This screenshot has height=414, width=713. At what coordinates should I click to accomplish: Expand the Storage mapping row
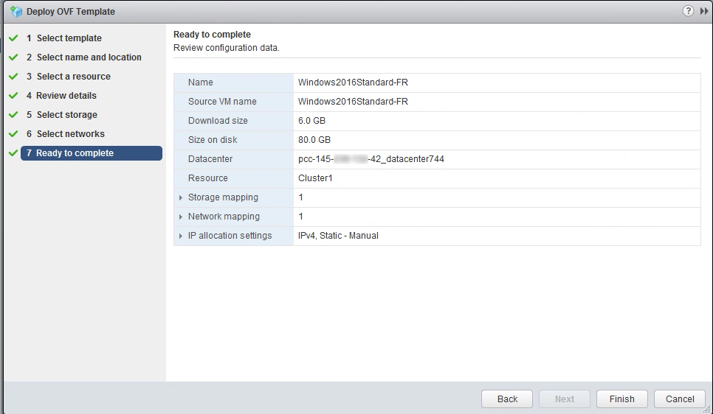[181, 197]
